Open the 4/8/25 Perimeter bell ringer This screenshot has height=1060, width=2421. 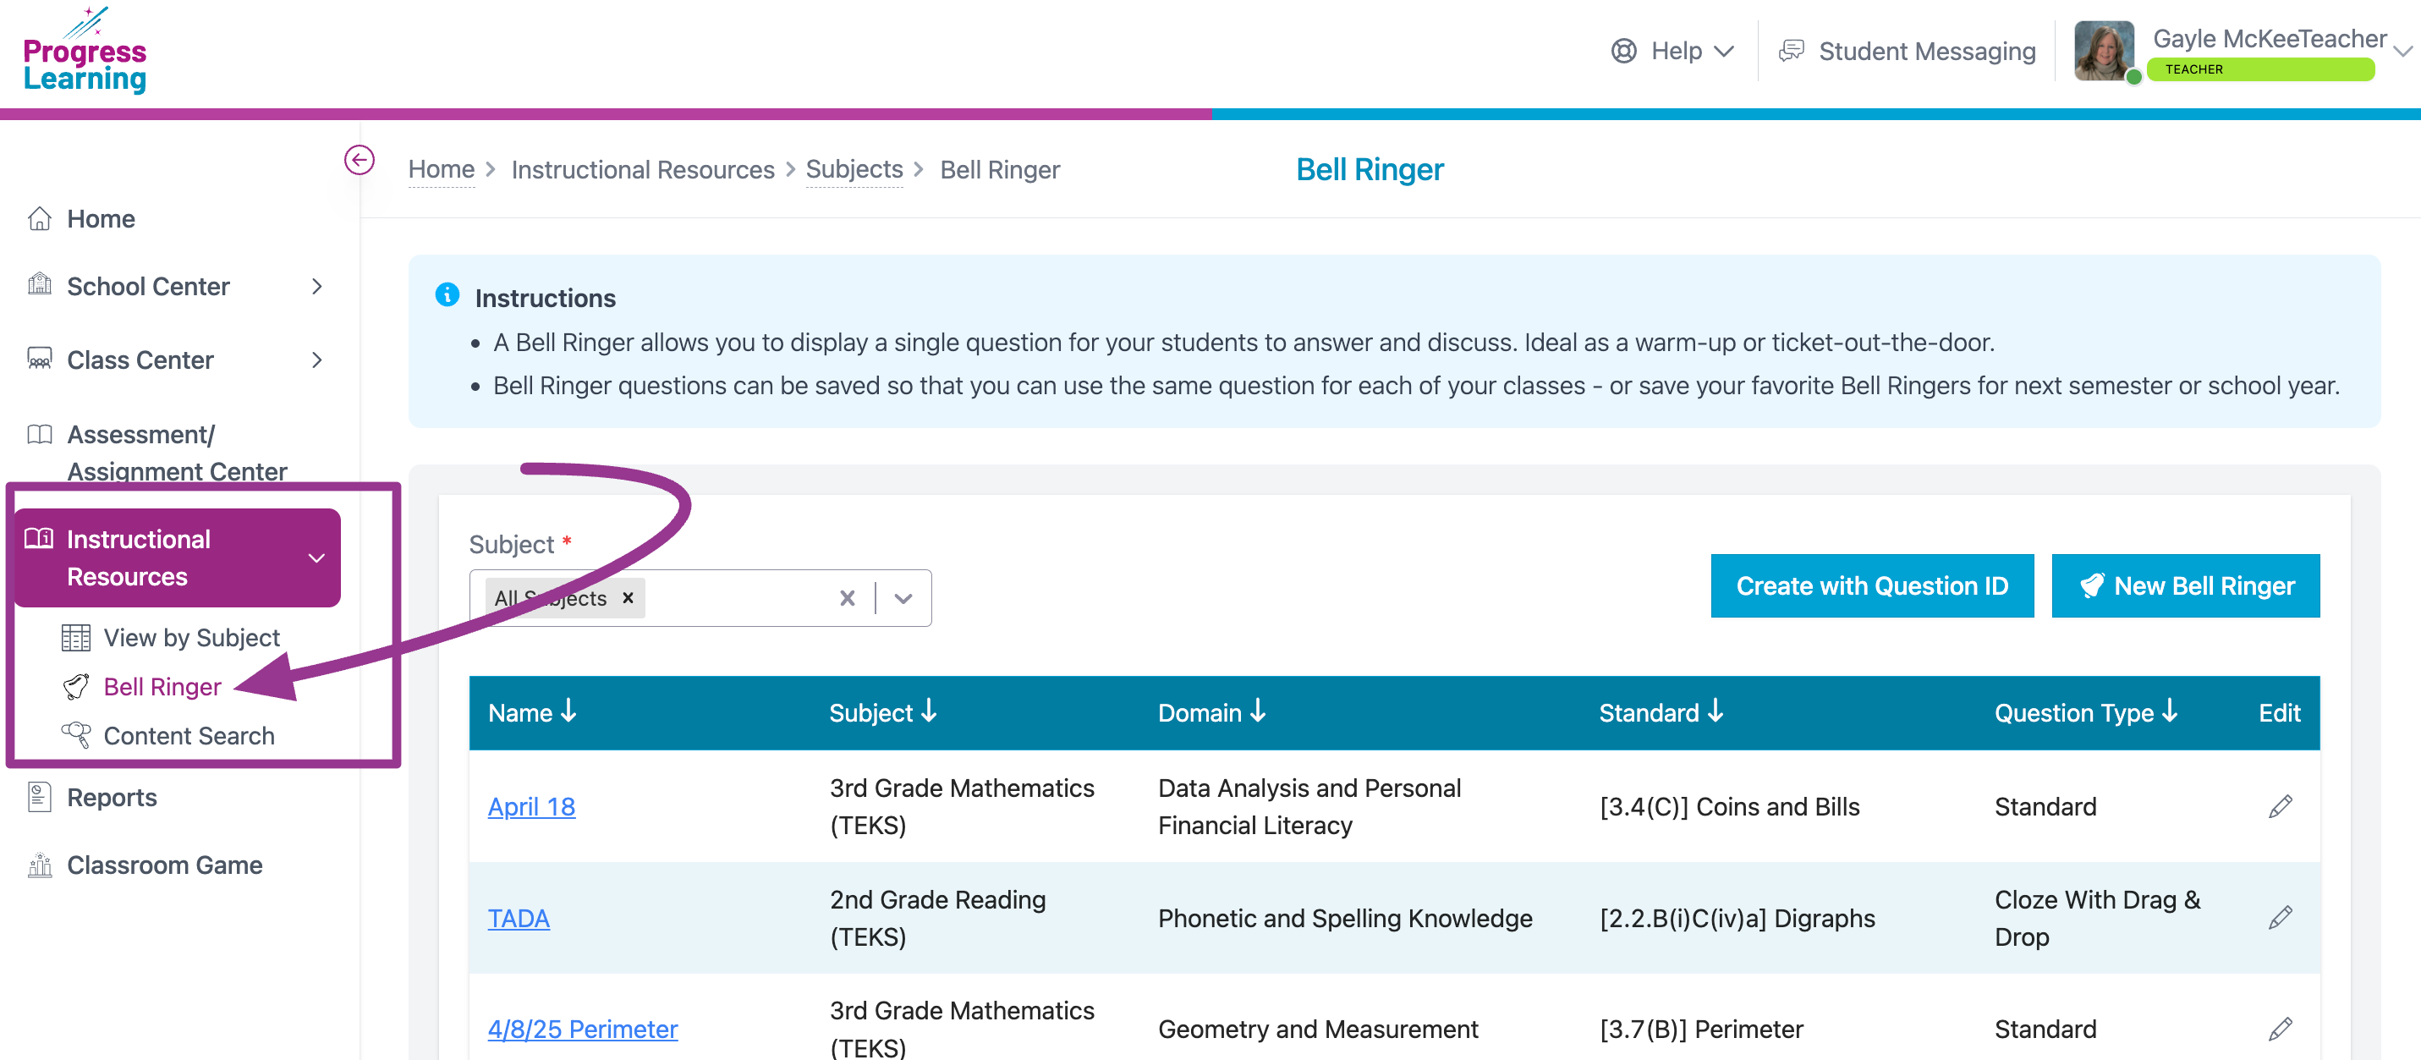pyautogui.click(x=582, y=1029)
